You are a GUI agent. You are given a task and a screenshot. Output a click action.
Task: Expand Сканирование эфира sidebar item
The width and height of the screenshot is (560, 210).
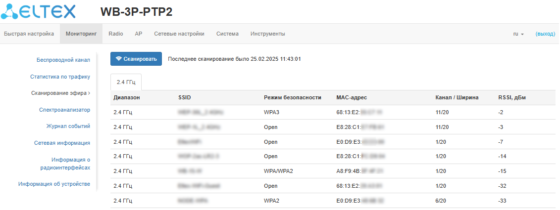(60, 93)
